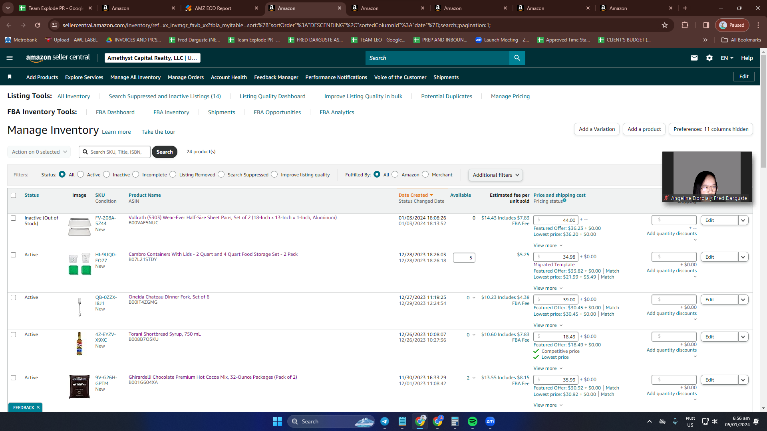
Task: Click the Torani 18.49 price field
Action: click(556, 336)
